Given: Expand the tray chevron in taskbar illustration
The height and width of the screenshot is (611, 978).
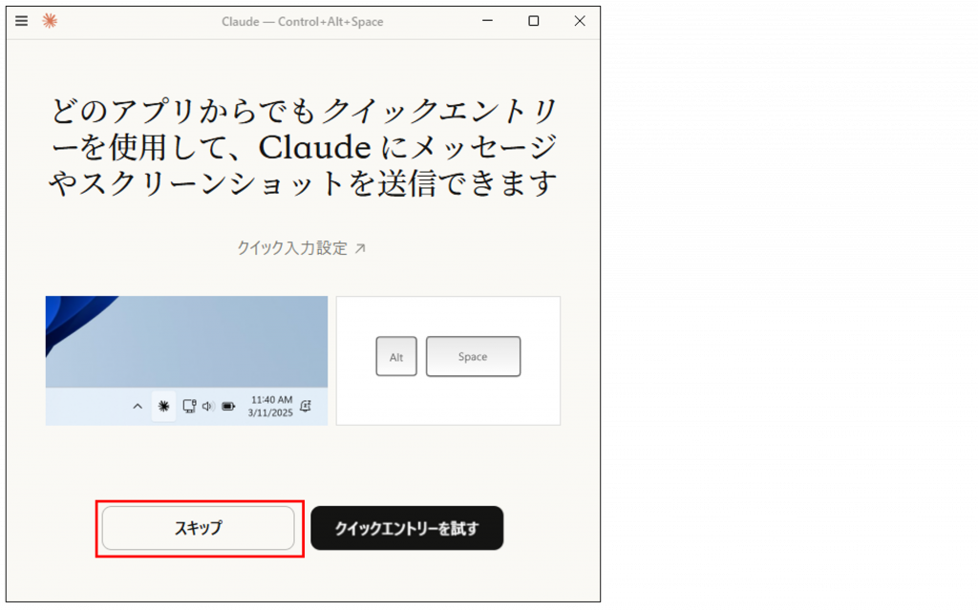Looking at the screenshot, I should pos(138,406).
